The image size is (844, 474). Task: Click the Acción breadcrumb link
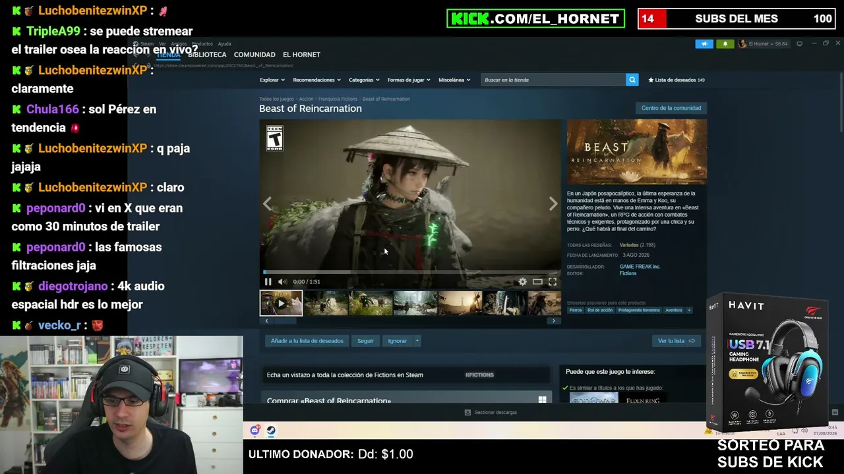[306, 99]
